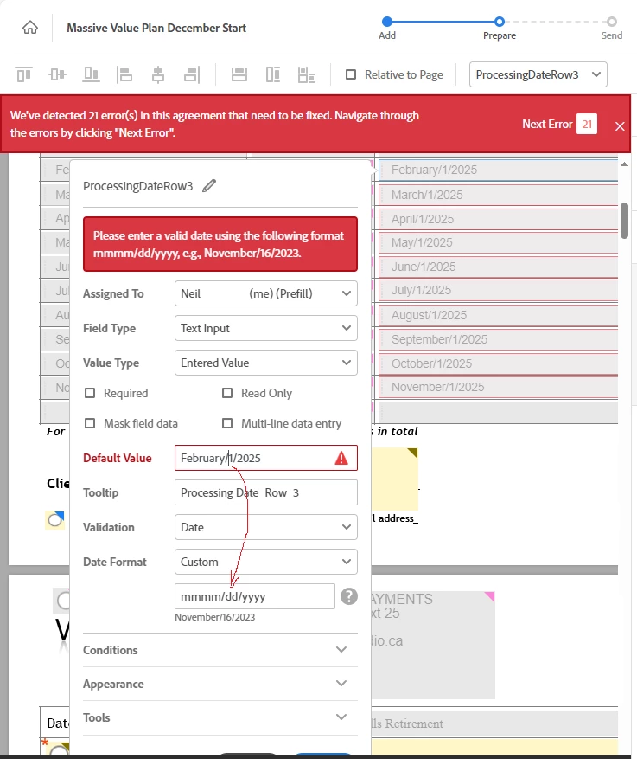
Task: Select the February/1/2025 field on the page
Action: 499,170
